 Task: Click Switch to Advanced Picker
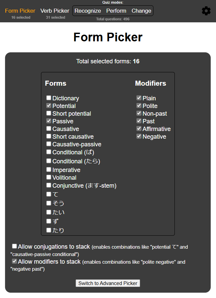click(108, 283)
